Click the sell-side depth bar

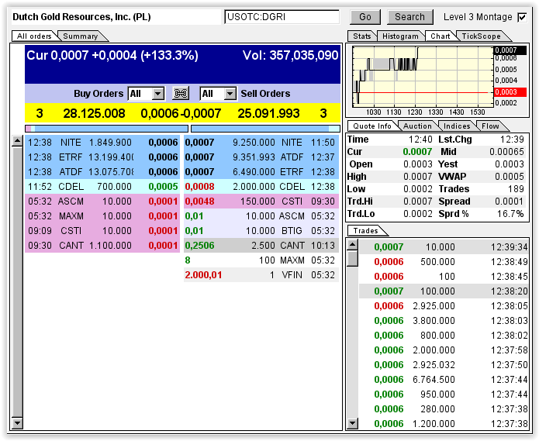(265, 129)
